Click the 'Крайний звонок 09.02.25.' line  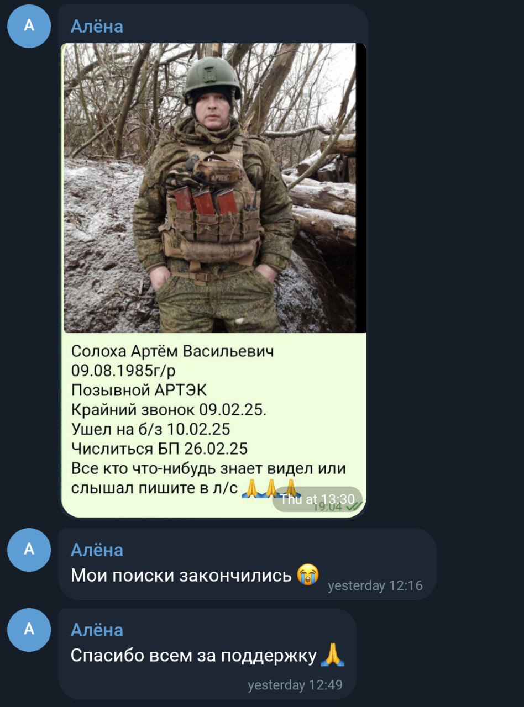click(x=169, y=410)
